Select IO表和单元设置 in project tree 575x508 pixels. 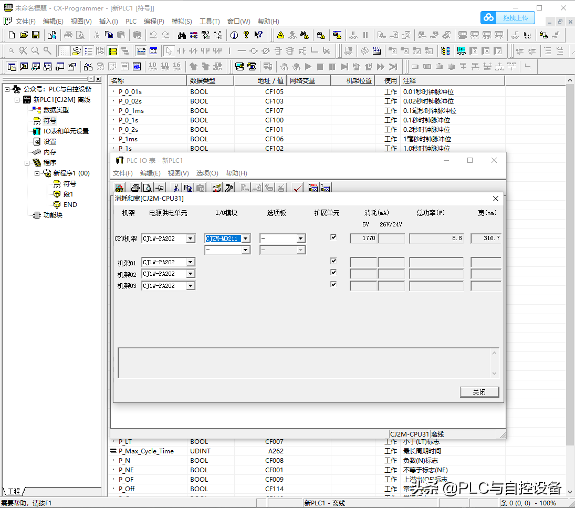66,131
